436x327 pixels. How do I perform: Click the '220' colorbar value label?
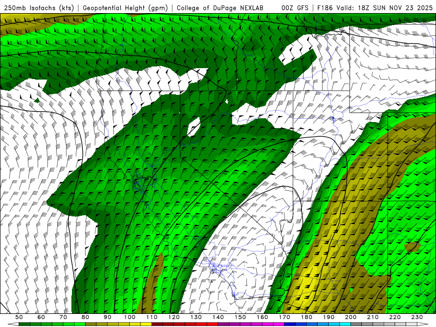coord(395,317)
